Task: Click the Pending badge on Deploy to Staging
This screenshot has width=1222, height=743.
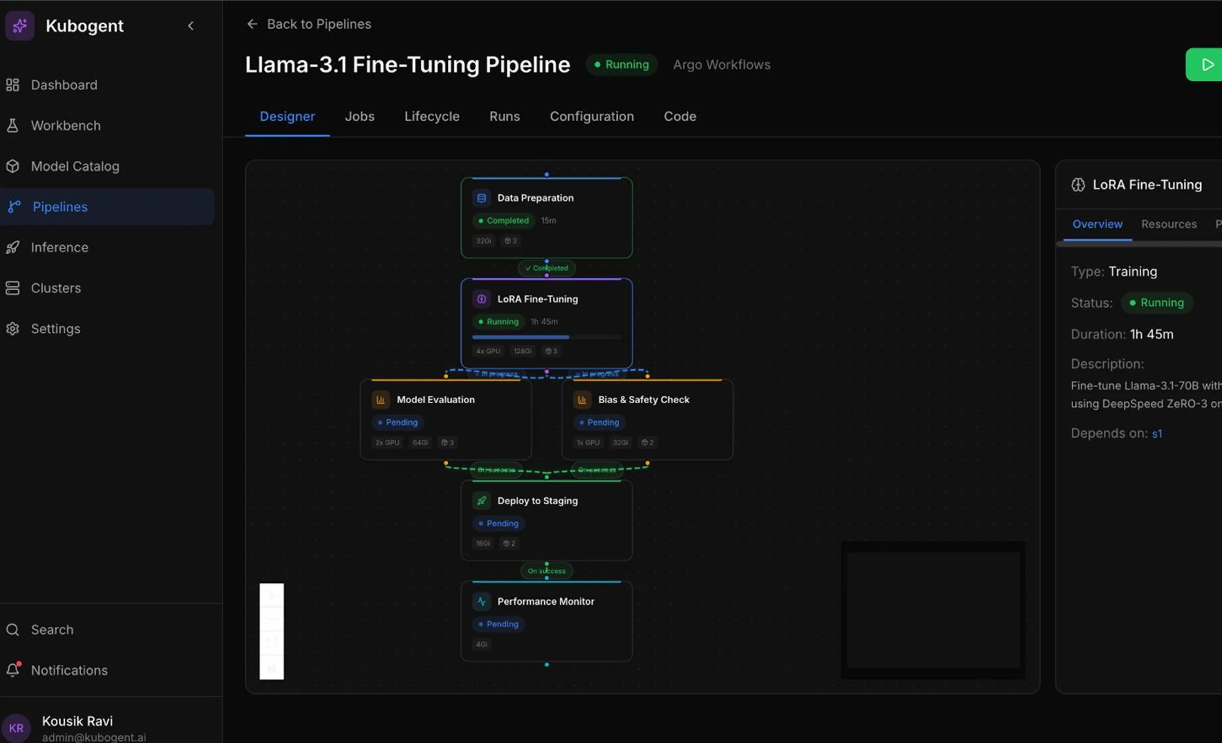Action: click(498, 523)
